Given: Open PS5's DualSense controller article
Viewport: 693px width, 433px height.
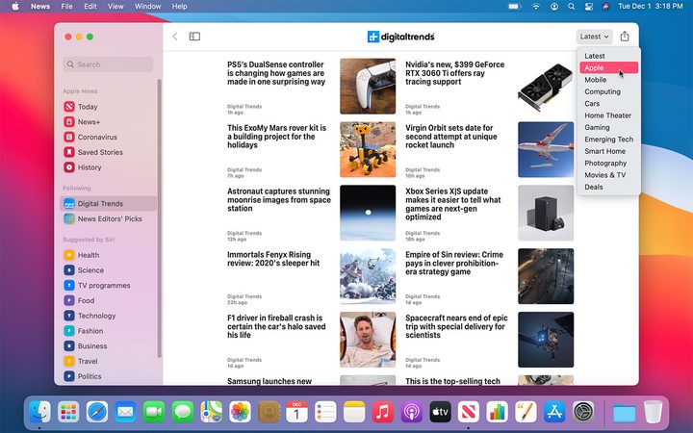Looking at the screenshot, I should point(276,73).
